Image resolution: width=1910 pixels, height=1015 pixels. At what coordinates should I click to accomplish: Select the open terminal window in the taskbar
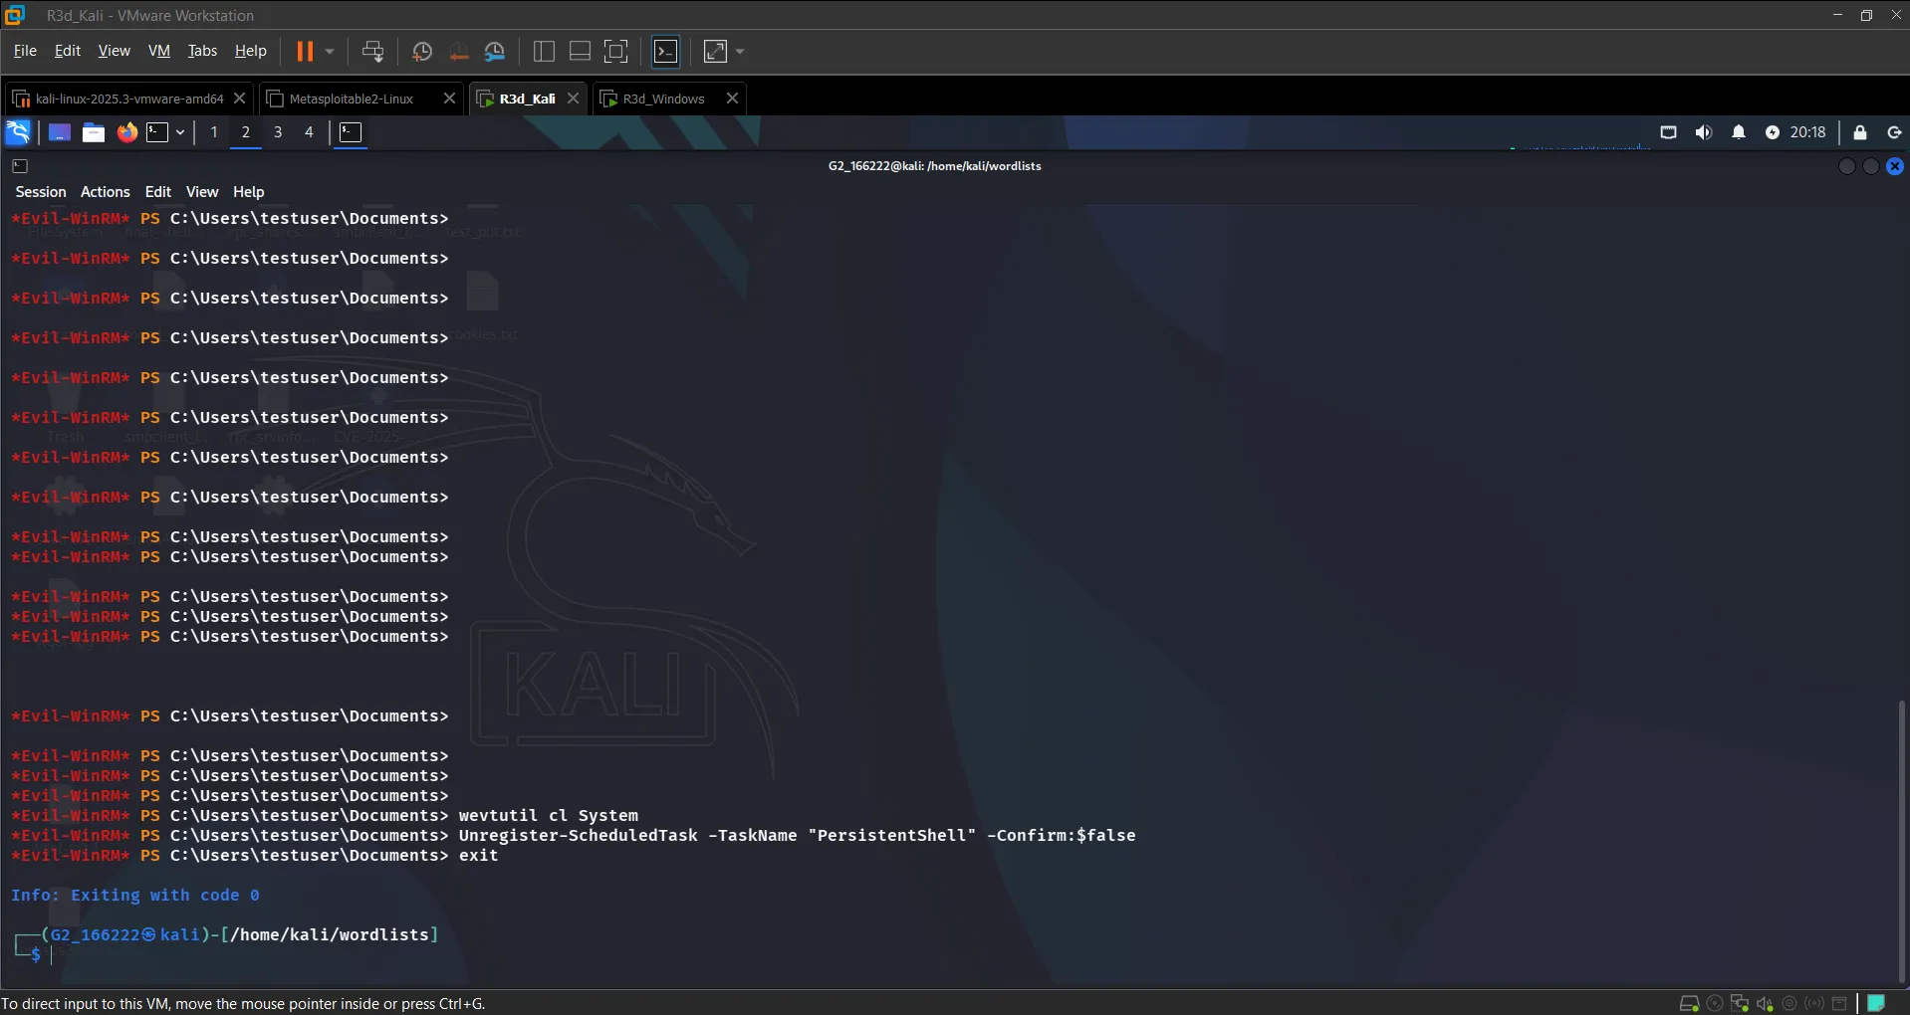click(351, 132)
